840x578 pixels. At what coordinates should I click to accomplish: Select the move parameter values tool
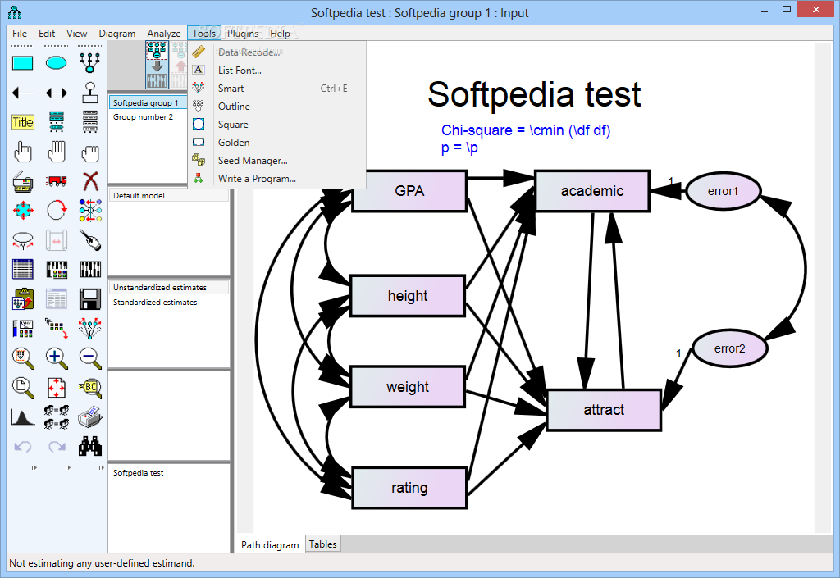pos(22,240)
